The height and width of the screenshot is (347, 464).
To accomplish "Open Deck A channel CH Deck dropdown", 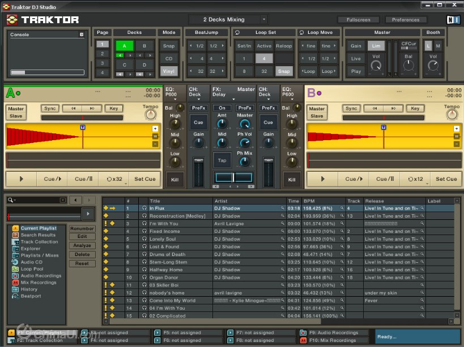I will pos(198,99).
